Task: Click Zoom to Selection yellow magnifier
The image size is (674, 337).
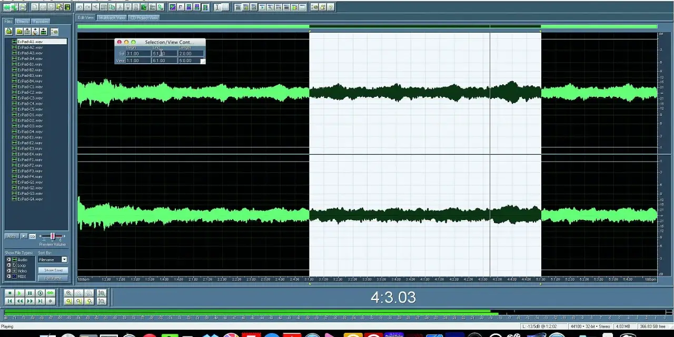Action: click(x=68, y=301)
